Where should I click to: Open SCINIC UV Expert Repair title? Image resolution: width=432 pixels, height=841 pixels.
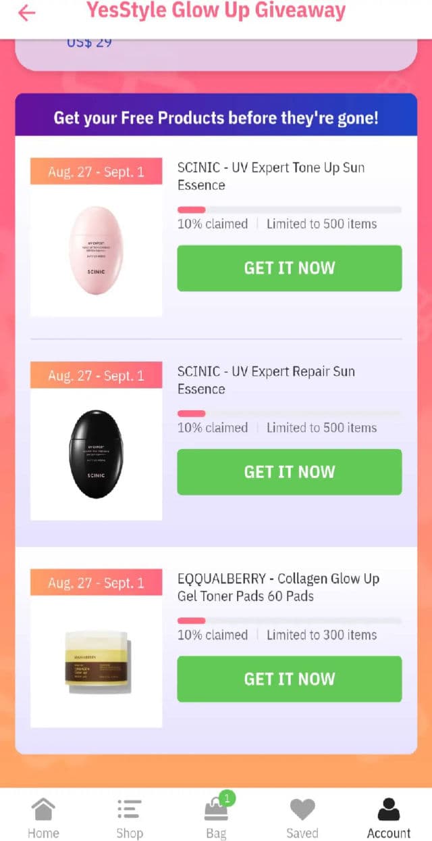266,380
